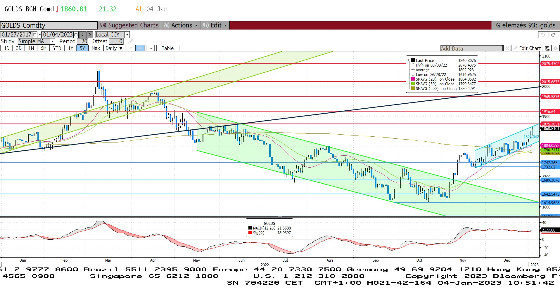The width and height of the screenshot is (560, 299).
Task: Open chart settings gear icon
Action: (556, 48)
